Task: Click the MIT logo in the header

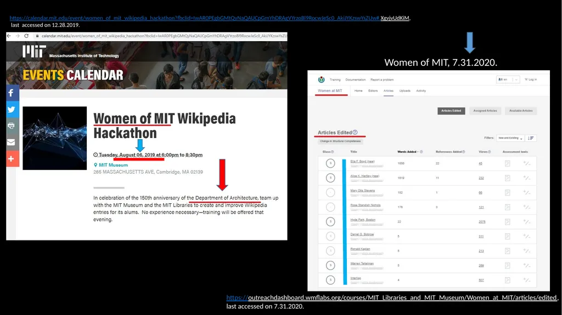Action: point(35,51)
